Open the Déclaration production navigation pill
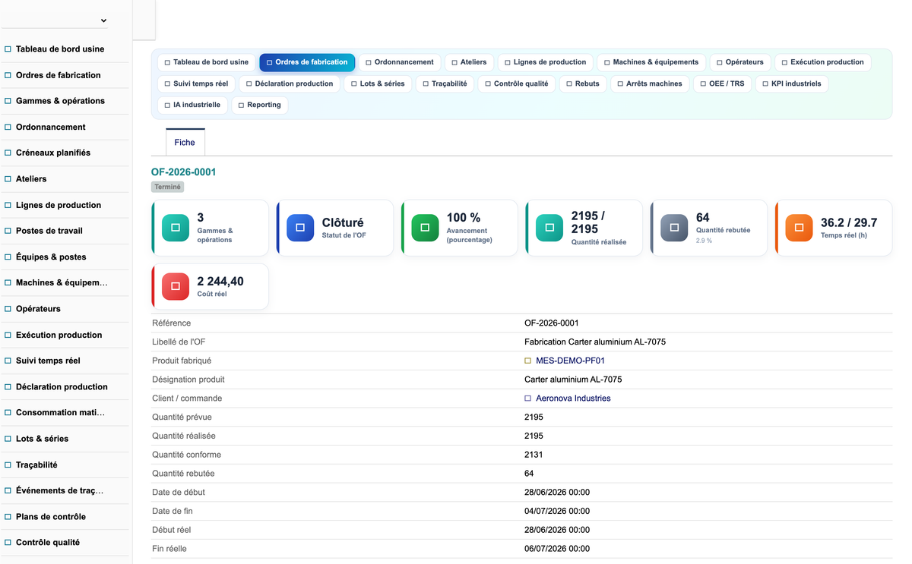The image size is (912, 564). [290, 83]
